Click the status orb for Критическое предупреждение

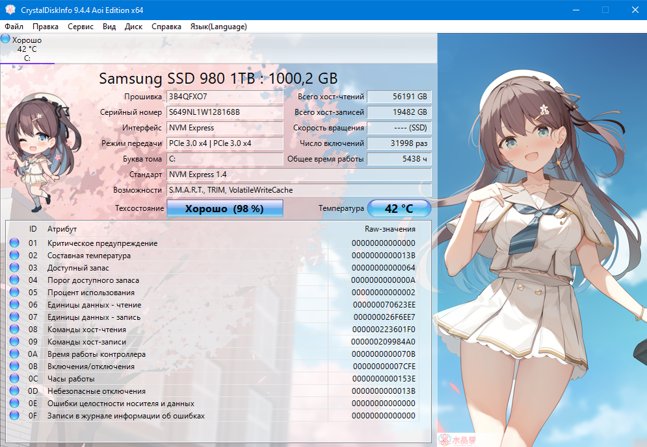tap(14, 243)
